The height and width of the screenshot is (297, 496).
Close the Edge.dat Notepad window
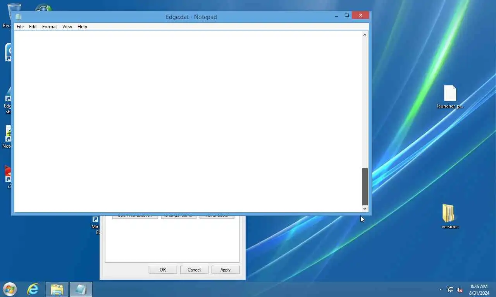click(x=361, y=15)
